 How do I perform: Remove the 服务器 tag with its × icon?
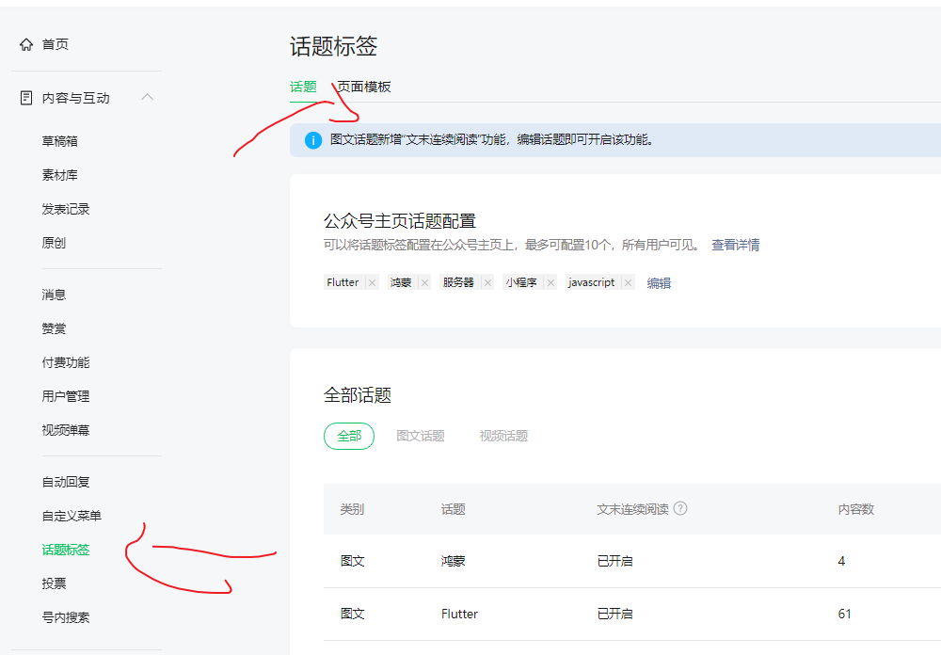487,281
